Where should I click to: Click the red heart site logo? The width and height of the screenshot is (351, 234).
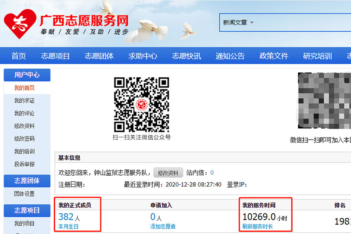tap(20, 24)
